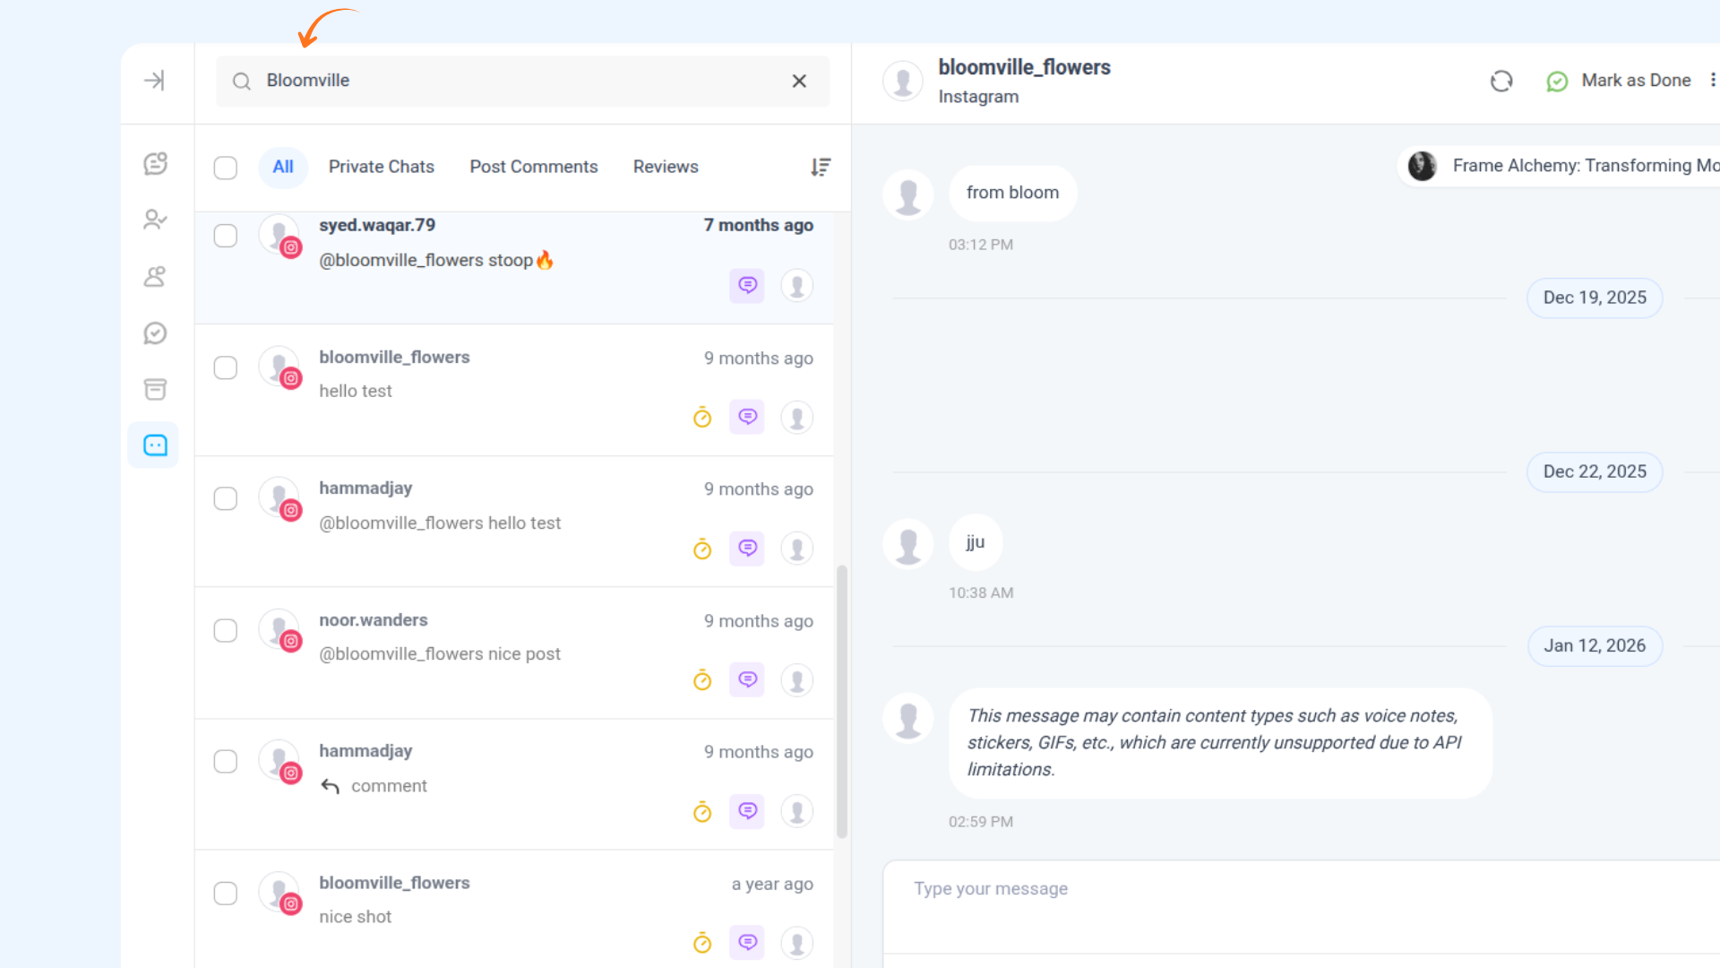Clear the Bloomville search text
Screen dimensions: 1720x968
[x=799, y=82]
